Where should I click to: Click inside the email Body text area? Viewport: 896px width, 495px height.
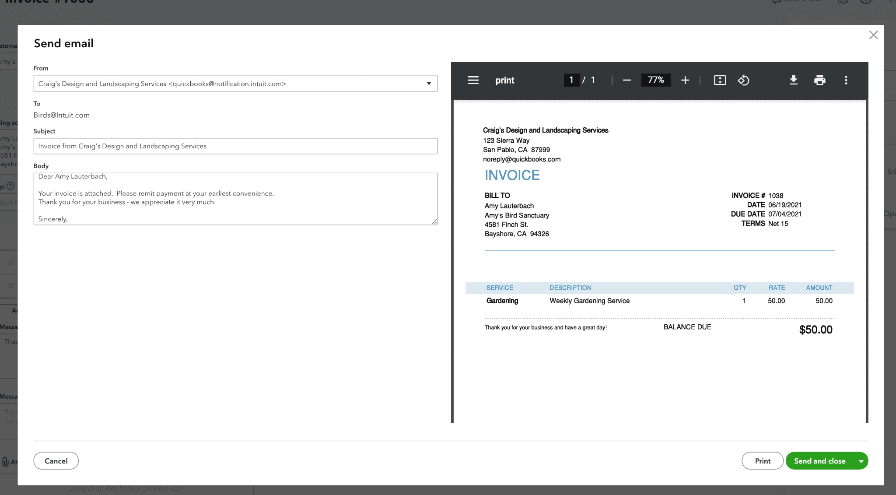point(235,199)
